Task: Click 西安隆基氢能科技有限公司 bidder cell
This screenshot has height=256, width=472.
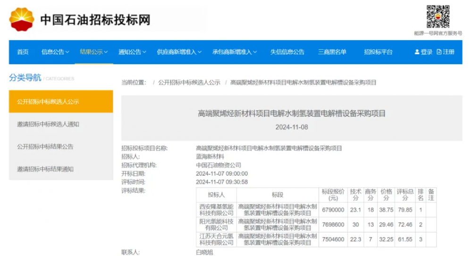Action: (x=217, y=210)
